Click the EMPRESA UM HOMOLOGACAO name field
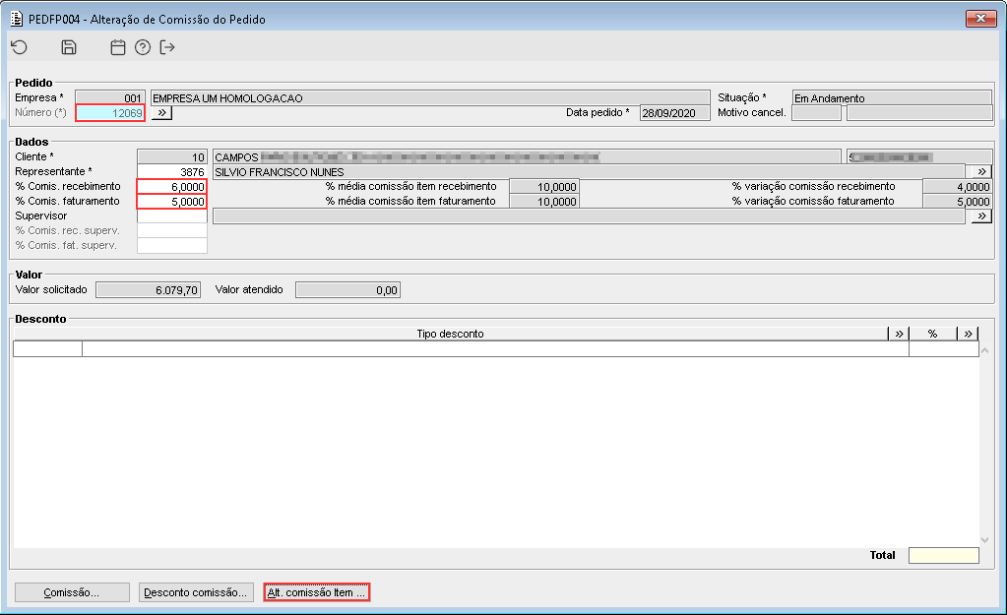Image resolution: width=1007 pixels, height=615 pixels. [x=430, y=97]
